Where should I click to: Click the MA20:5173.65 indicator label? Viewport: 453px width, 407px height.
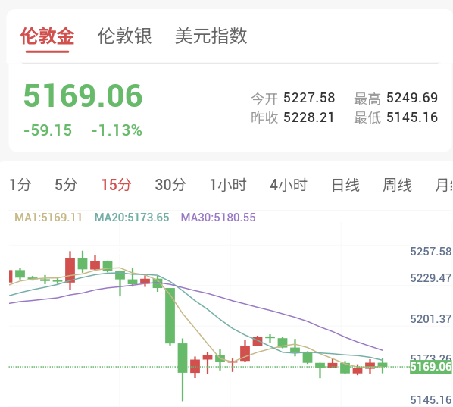coord(132,218)
